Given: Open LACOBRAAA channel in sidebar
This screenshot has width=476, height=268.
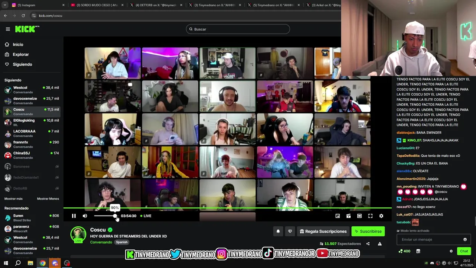Looking at the screenshot, I should click(x=32, y=133).
